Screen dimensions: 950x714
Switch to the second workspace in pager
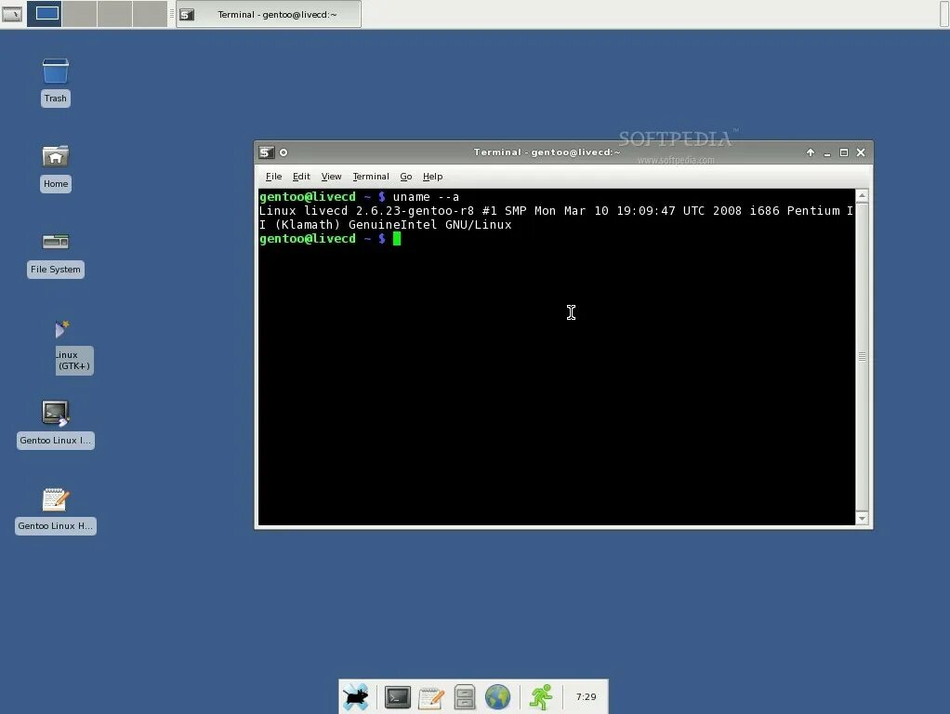tap(79, 13)
